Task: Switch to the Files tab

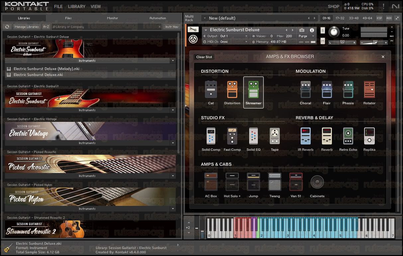Action: tap(68, 18)
